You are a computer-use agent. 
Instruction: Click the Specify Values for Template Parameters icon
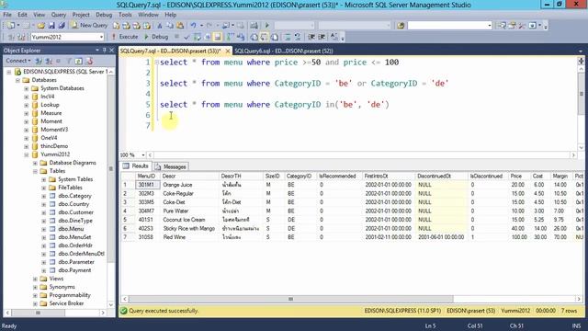click(334, 37)
